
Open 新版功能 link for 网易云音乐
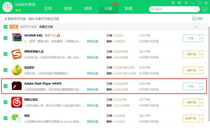[x=93, y=106]
